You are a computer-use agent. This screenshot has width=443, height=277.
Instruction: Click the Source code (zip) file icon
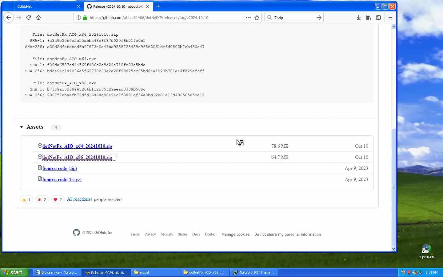(x=40, y=168)
